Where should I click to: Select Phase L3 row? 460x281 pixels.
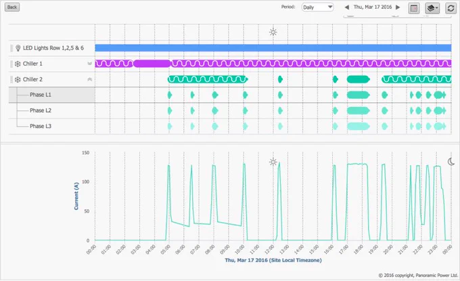point(52,126)
